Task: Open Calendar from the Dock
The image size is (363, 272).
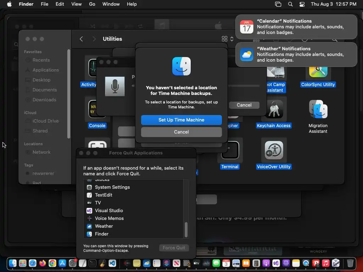Action: [x=226, y=263]
